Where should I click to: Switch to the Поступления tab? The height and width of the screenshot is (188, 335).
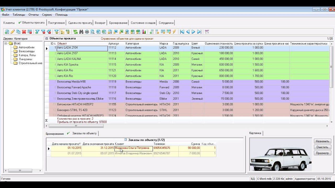click(56, 23)
